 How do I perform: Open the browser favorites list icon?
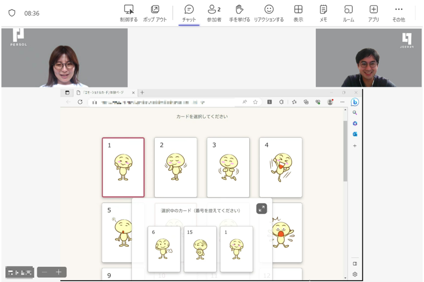(x=294, y=102)
